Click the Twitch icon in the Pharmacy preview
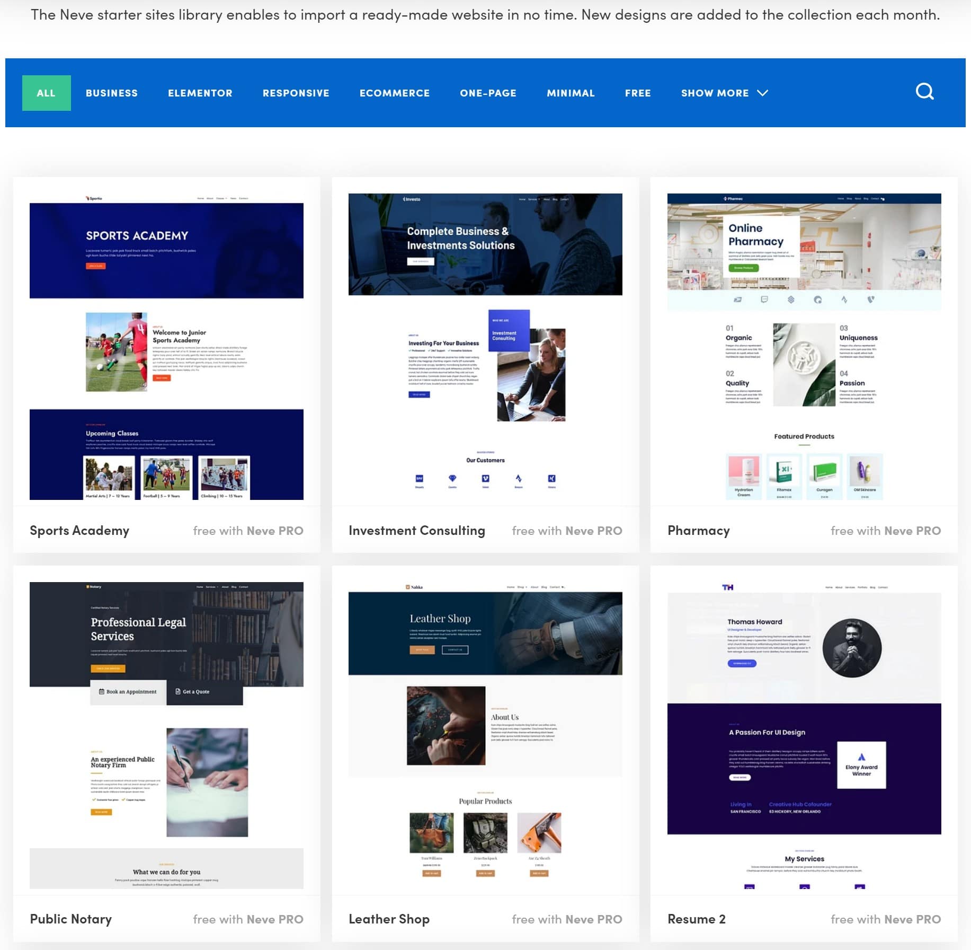 [x=764, y=299]
